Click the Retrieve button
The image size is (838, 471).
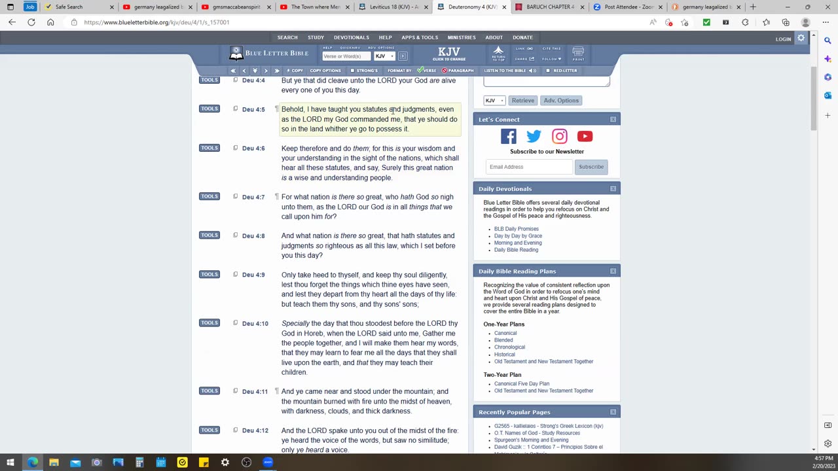[x=522, y=101]
